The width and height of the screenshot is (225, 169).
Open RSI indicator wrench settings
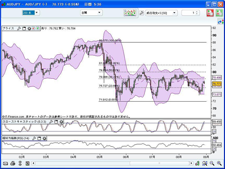[x=34, y=138]
